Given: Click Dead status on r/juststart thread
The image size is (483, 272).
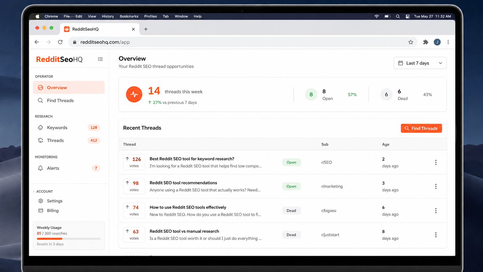Looking at the screenshot, I should pos(291,235).
